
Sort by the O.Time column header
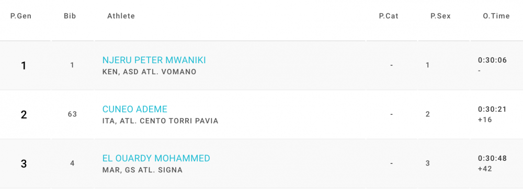496,16
